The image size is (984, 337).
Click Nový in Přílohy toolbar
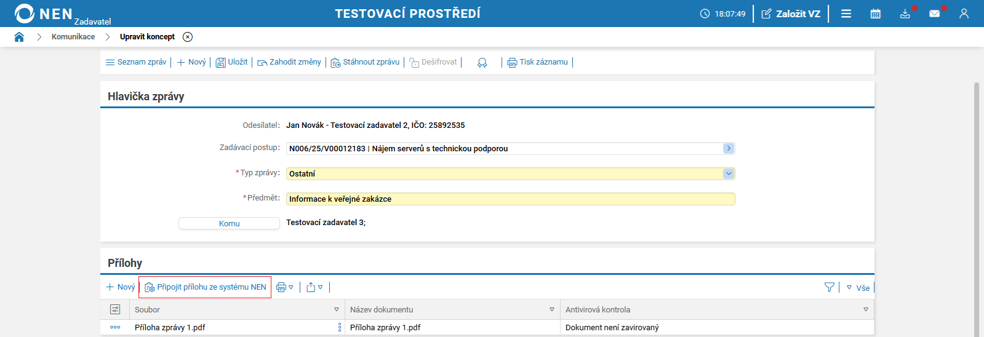click(x=120, y=287)
